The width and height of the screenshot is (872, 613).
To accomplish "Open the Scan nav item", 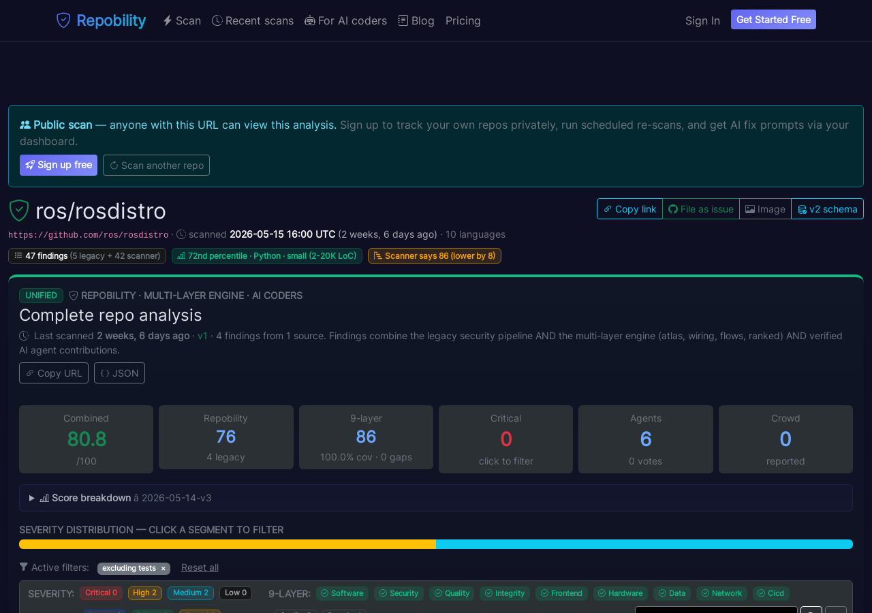I will [182, 20].
